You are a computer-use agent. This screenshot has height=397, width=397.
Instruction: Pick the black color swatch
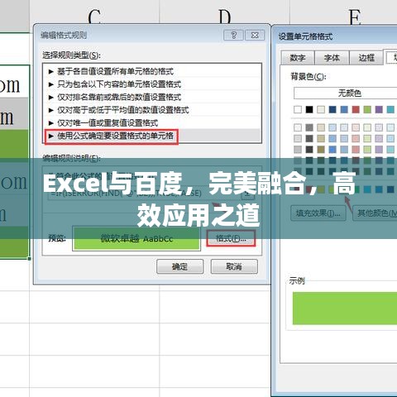coord(309,109)
